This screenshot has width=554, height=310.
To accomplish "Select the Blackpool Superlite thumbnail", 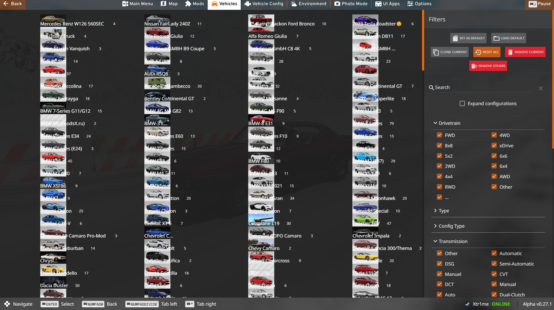I will click(x=365, y=95).
